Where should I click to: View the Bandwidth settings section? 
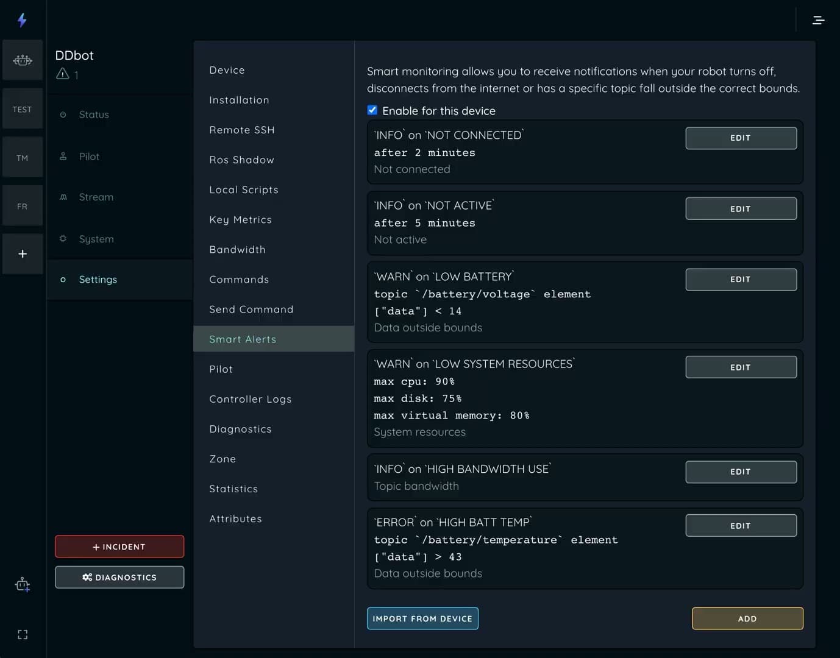(274, 249)
